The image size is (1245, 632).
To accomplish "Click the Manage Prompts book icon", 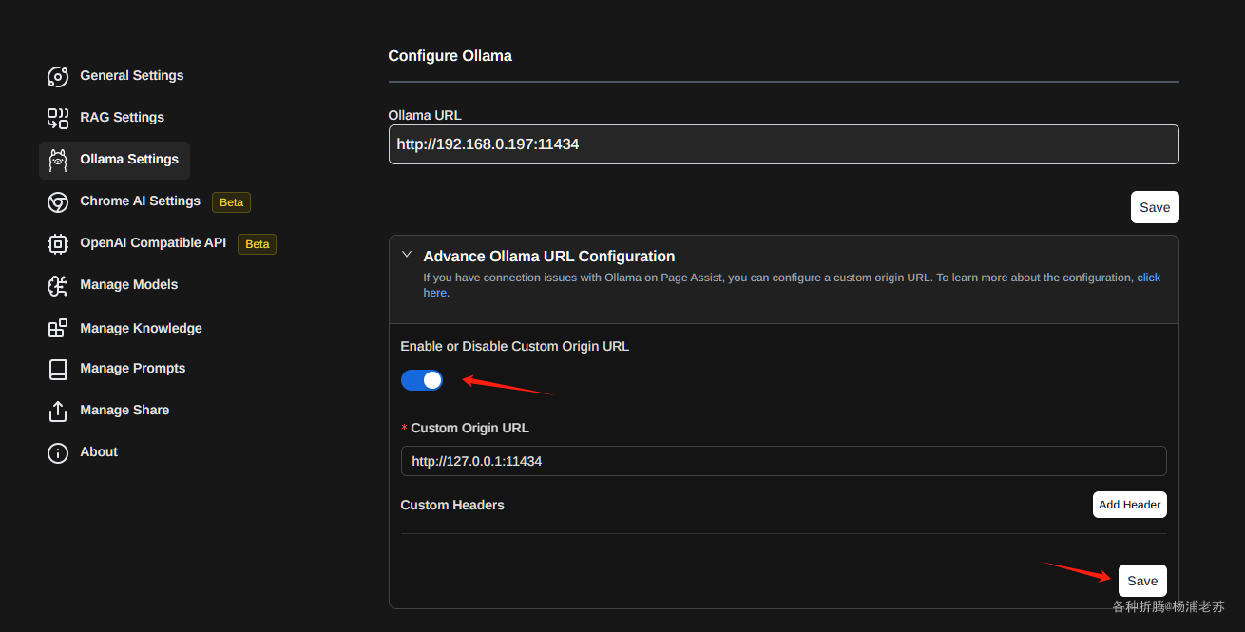I will [x=58, y=369].
